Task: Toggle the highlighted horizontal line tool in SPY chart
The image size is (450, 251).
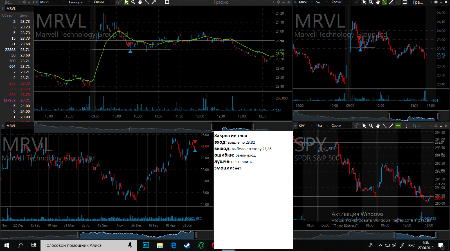Action: [x=398, y=126]
